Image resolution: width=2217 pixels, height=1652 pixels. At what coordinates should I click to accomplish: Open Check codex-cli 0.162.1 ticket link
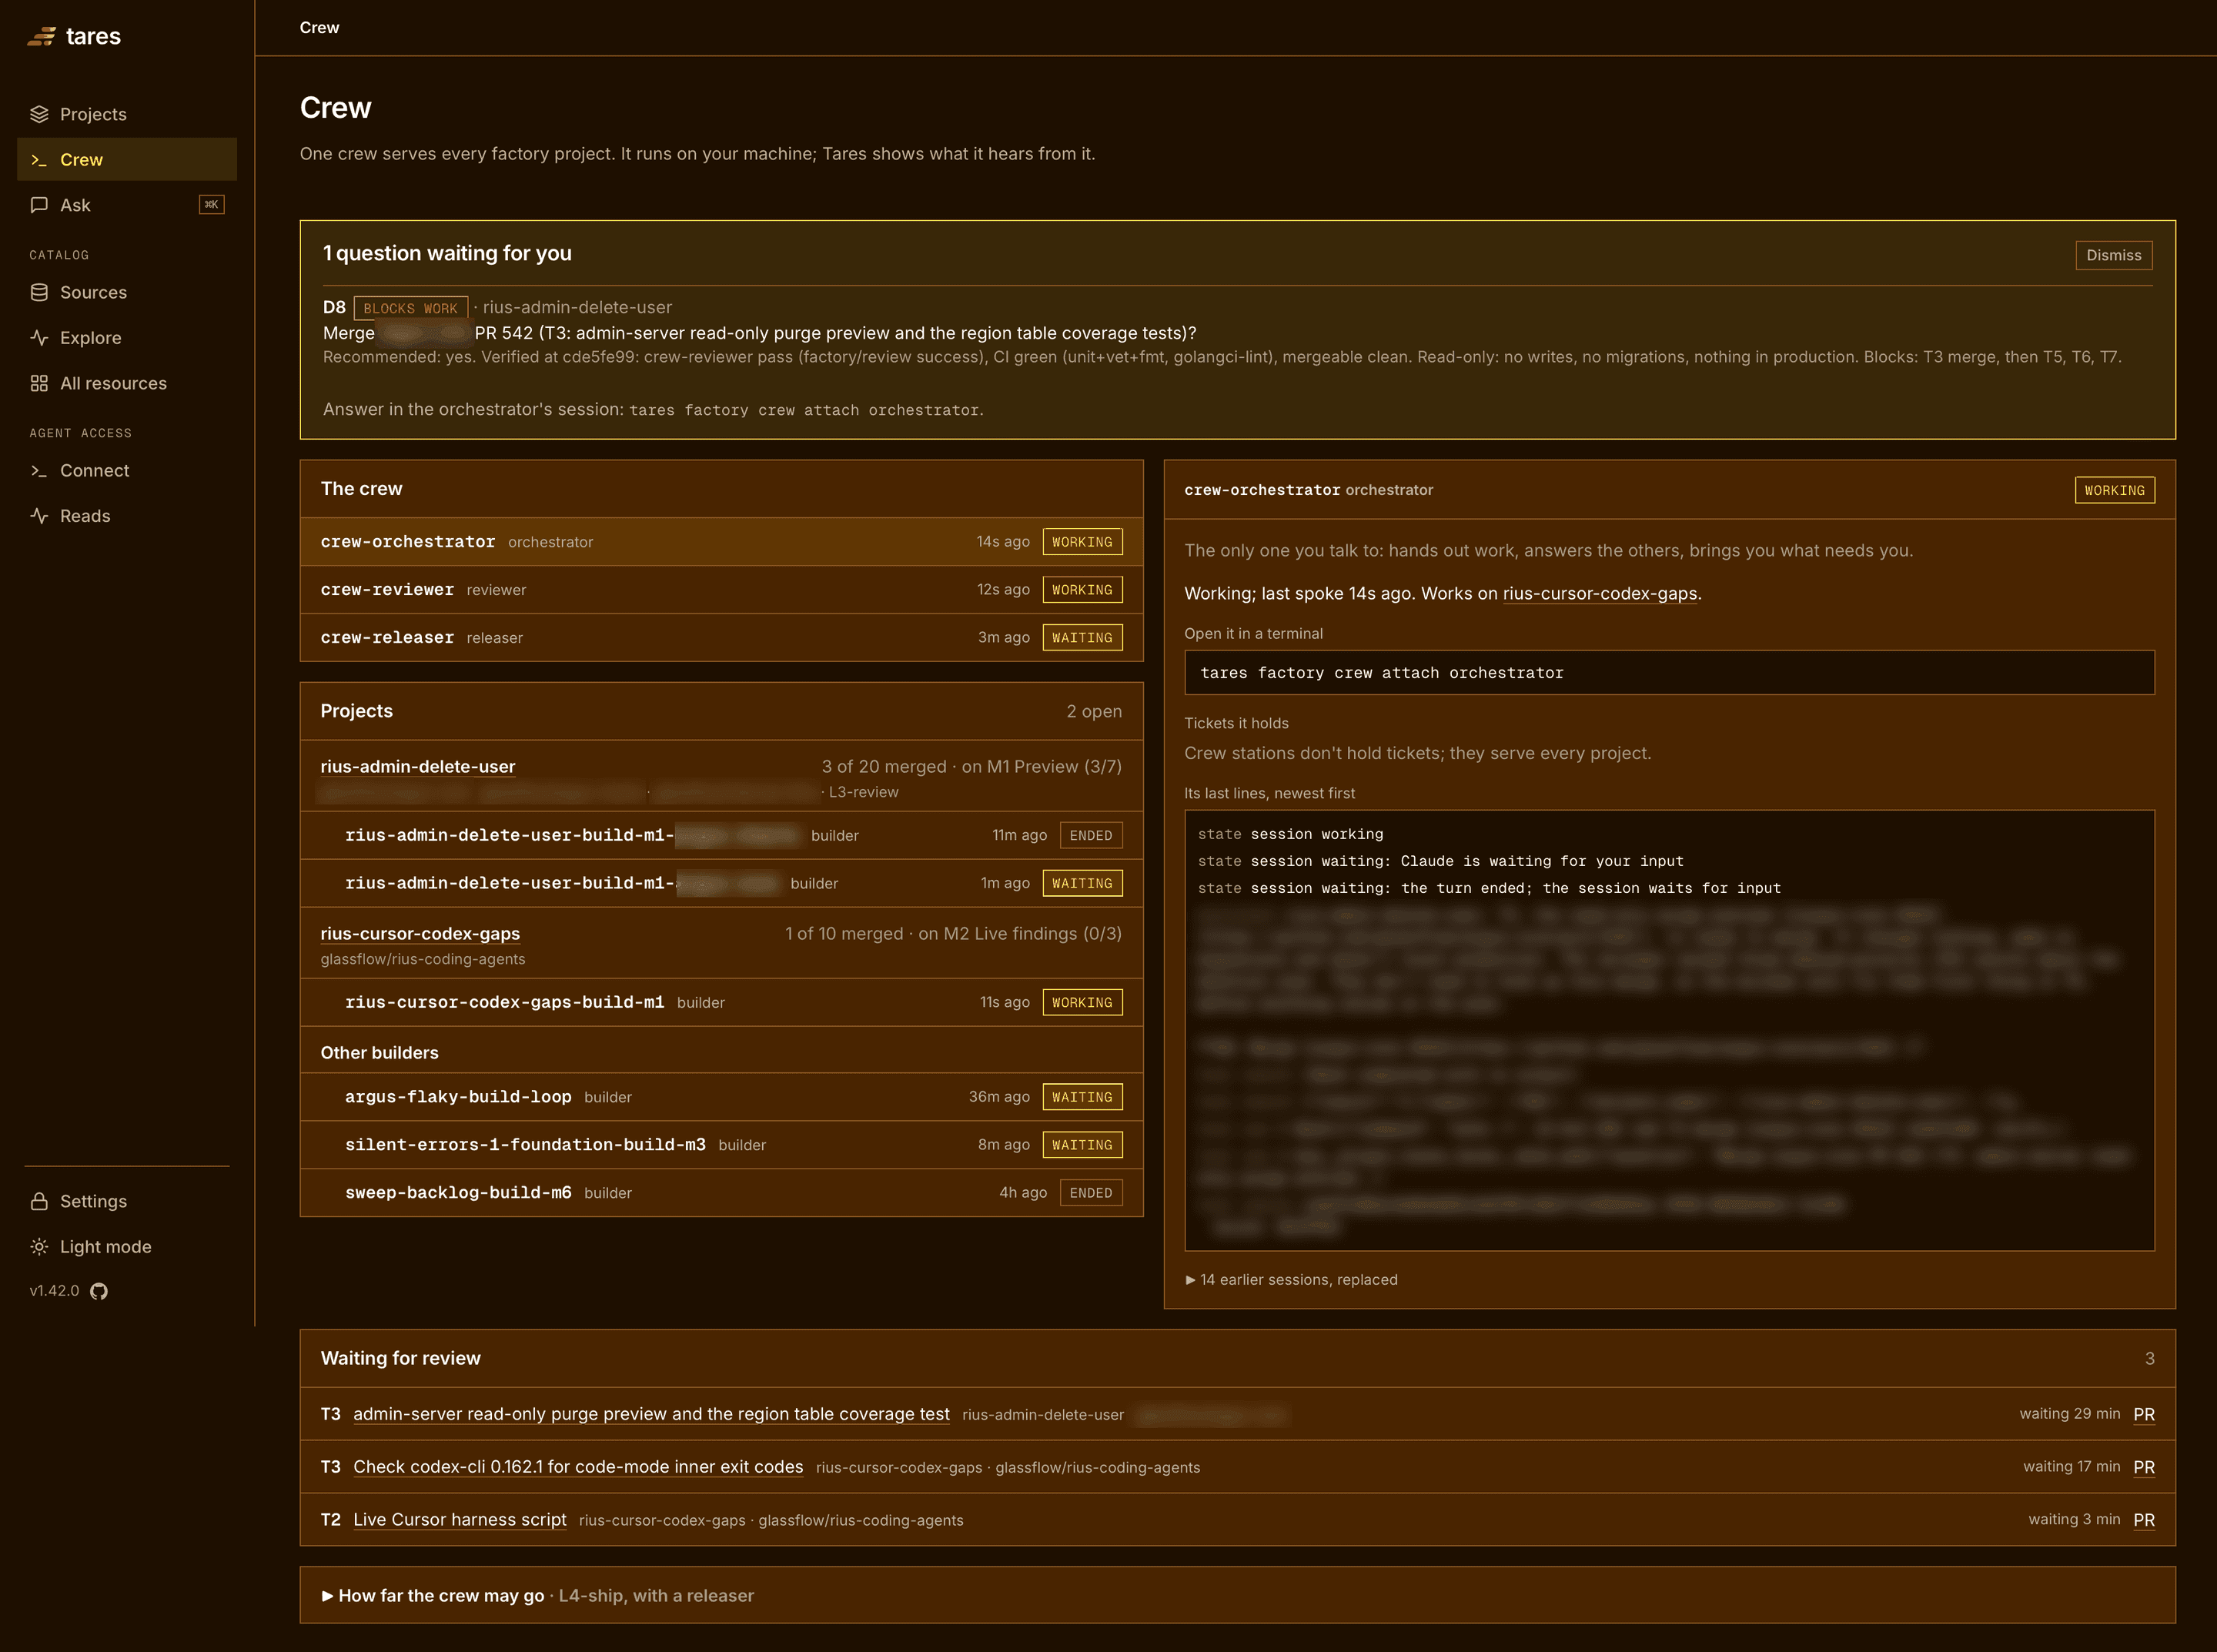click(578, 1467)
